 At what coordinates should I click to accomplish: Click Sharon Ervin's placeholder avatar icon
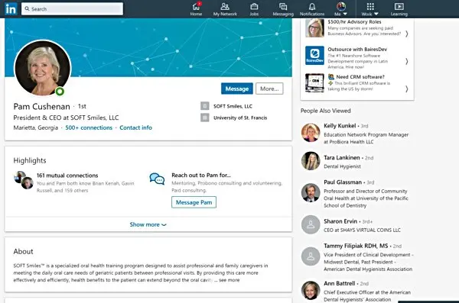click(311, 224)
